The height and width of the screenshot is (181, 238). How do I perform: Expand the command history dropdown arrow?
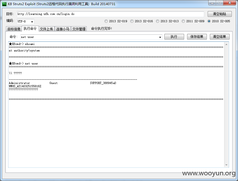coord(160,37)
